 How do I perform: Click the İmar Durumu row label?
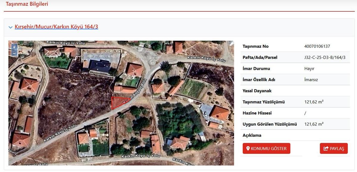(256, 69)
